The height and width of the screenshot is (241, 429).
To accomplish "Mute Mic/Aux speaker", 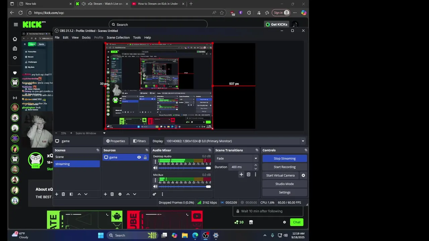I will (x=155, y=186).
